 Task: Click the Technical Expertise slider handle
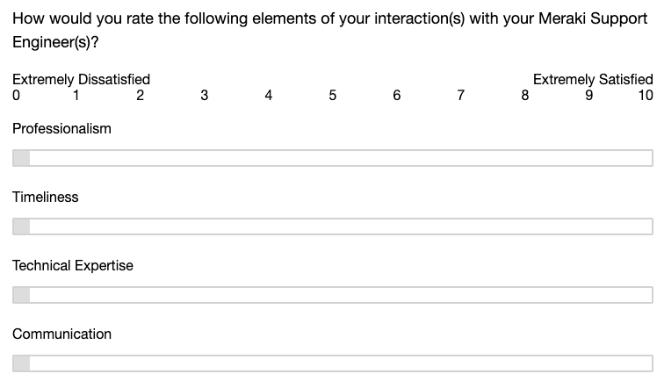pyautogui.click(x=21, y=295)
